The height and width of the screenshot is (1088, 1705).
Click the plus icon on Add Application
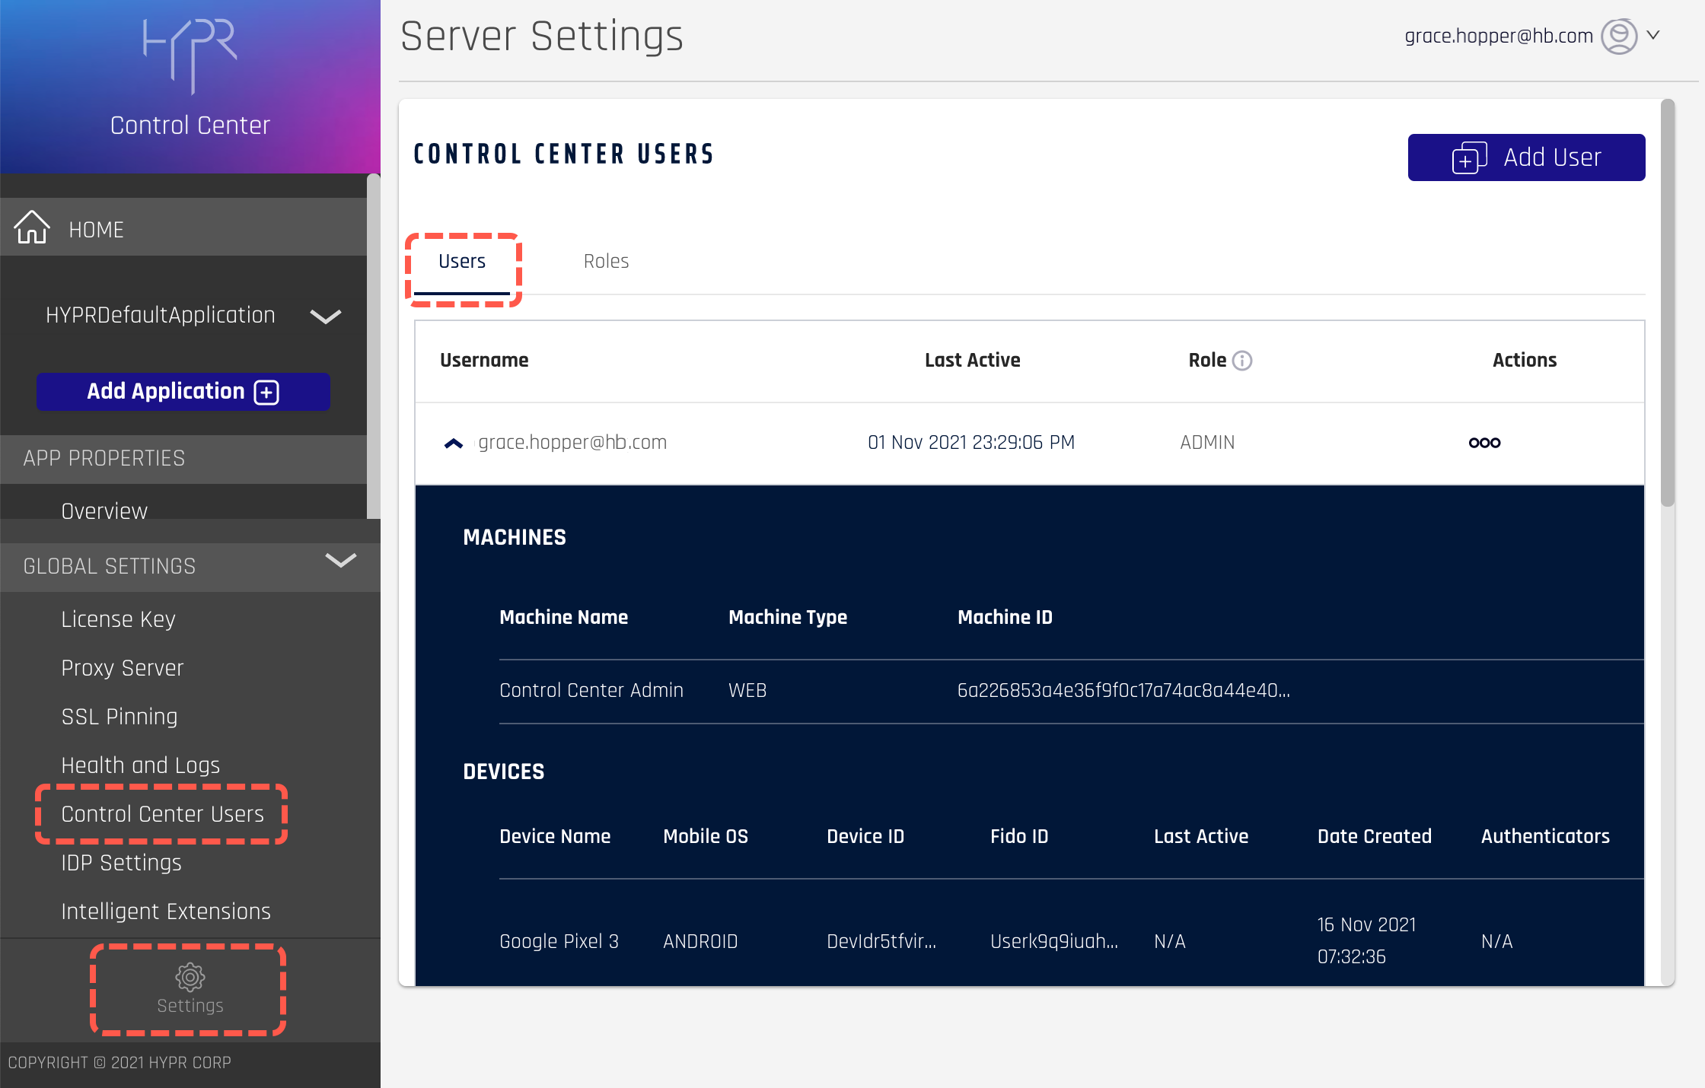(x=266, y=392)
